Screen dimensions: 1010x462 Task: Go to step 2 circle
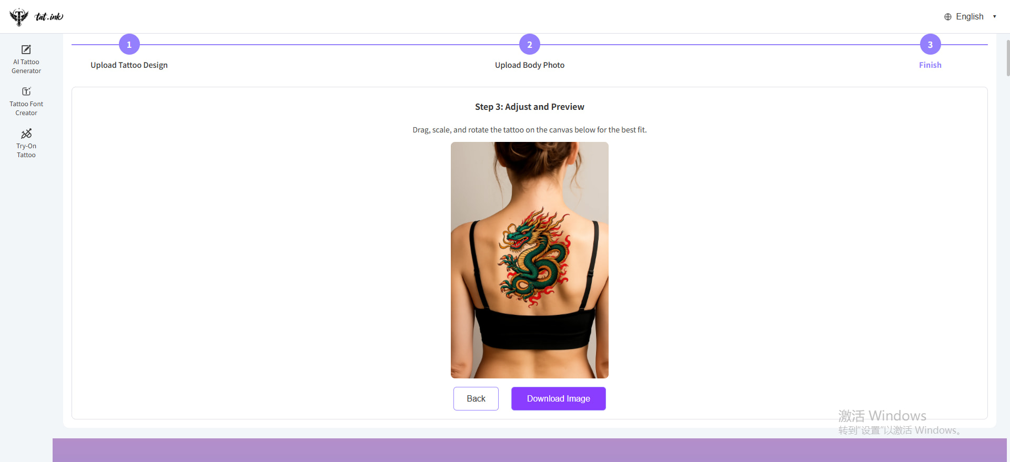530,45
